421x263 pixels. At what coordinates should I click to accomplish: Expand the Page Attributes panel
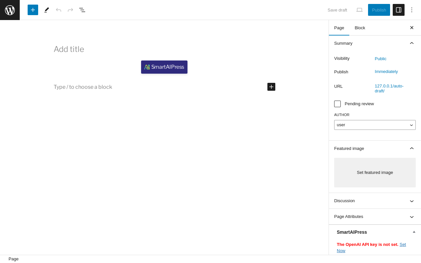(x=375, y=217)
